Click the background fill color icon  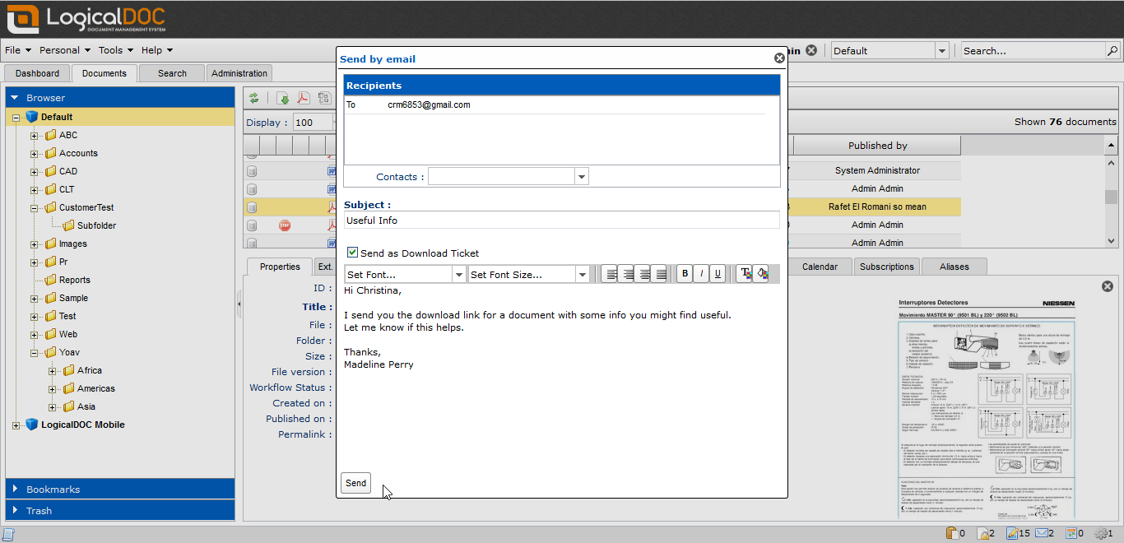(761, 274)
